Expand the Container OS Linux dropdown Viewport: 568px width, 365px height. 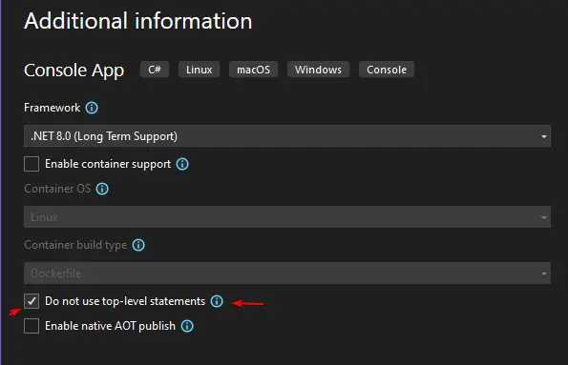[287, 217]
